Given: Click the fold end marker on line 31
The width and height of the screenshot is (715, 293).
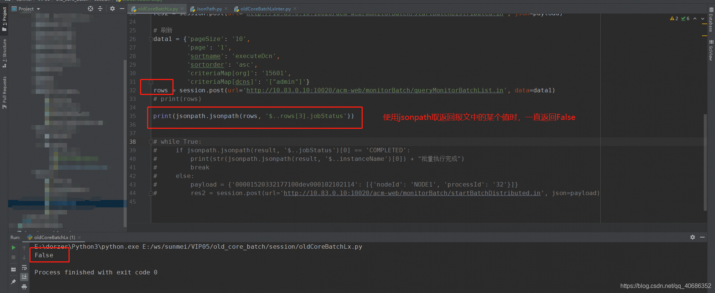Looking at the screenshot, I should pyautogui.click(x=151, y=82).
